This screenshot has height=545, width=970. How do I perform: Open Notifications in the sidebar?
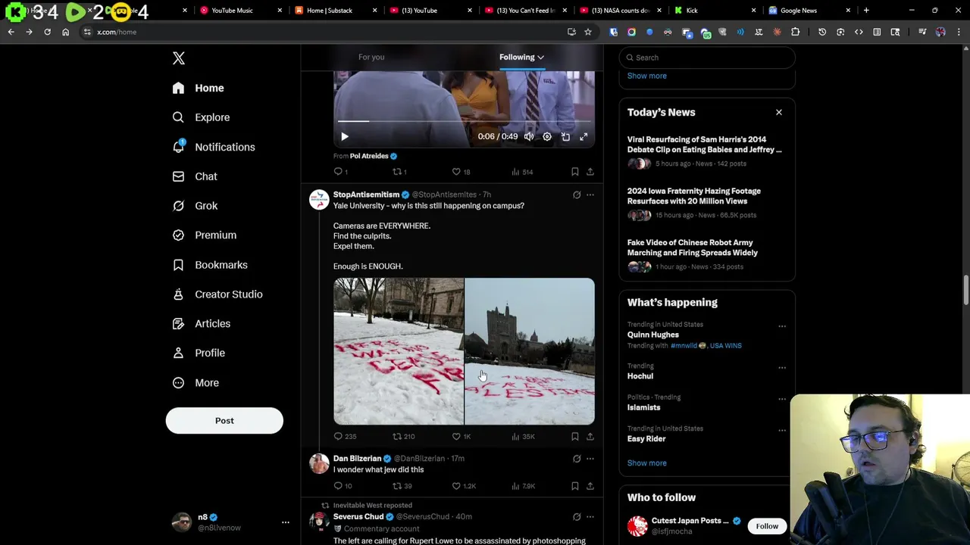point(213,147)
